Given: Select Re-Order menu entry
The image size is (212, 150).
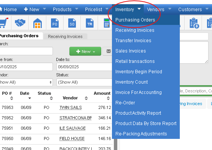Looking at the screenshot, I should click(146, 103).
